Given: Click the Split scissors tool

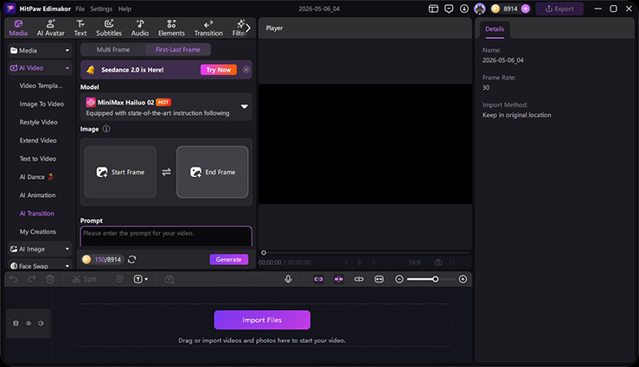Looking at the screenshot, I should pyautogui.click(x=85, y=279).
